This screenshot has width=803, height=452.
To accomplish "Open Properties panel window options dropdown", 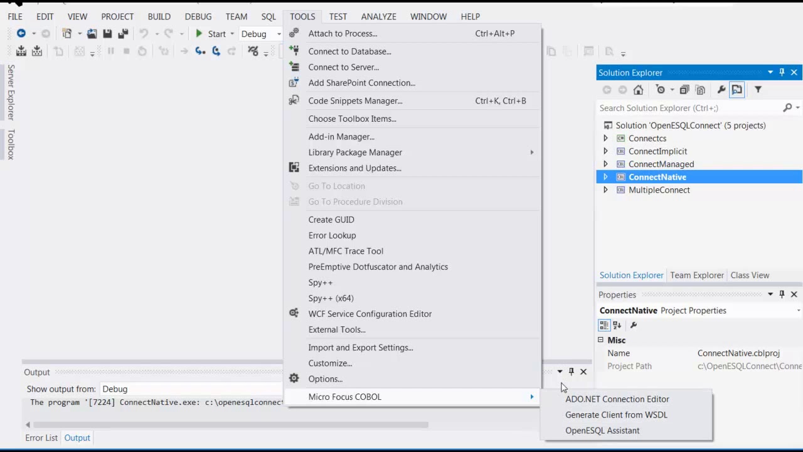I will pyautogui.click(x=770, y=294).
